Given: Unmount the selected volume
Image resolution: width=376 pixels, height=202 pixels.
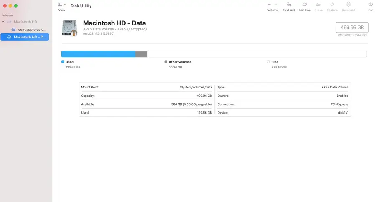Looking at the screenshot, I should (348, 4).
